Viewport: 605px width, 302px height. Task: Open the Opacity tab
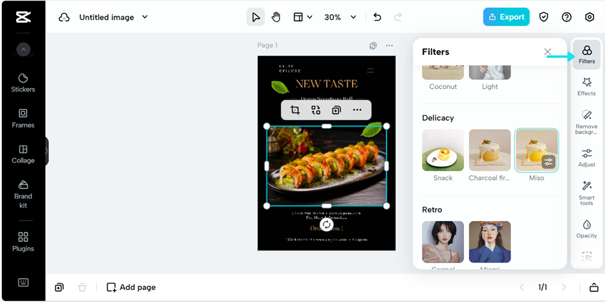pos(586,229)
